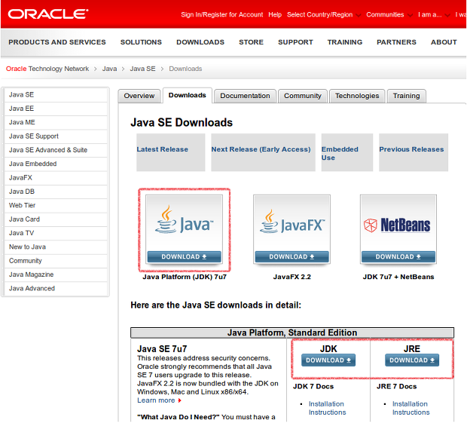Download Java Platform (JDK) 7u7

click(184, 256)
